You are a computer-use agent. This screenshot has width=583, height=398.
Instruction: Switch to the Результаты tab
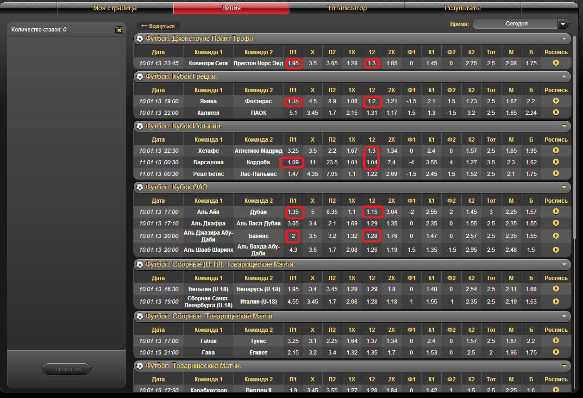tap(463, 8)
